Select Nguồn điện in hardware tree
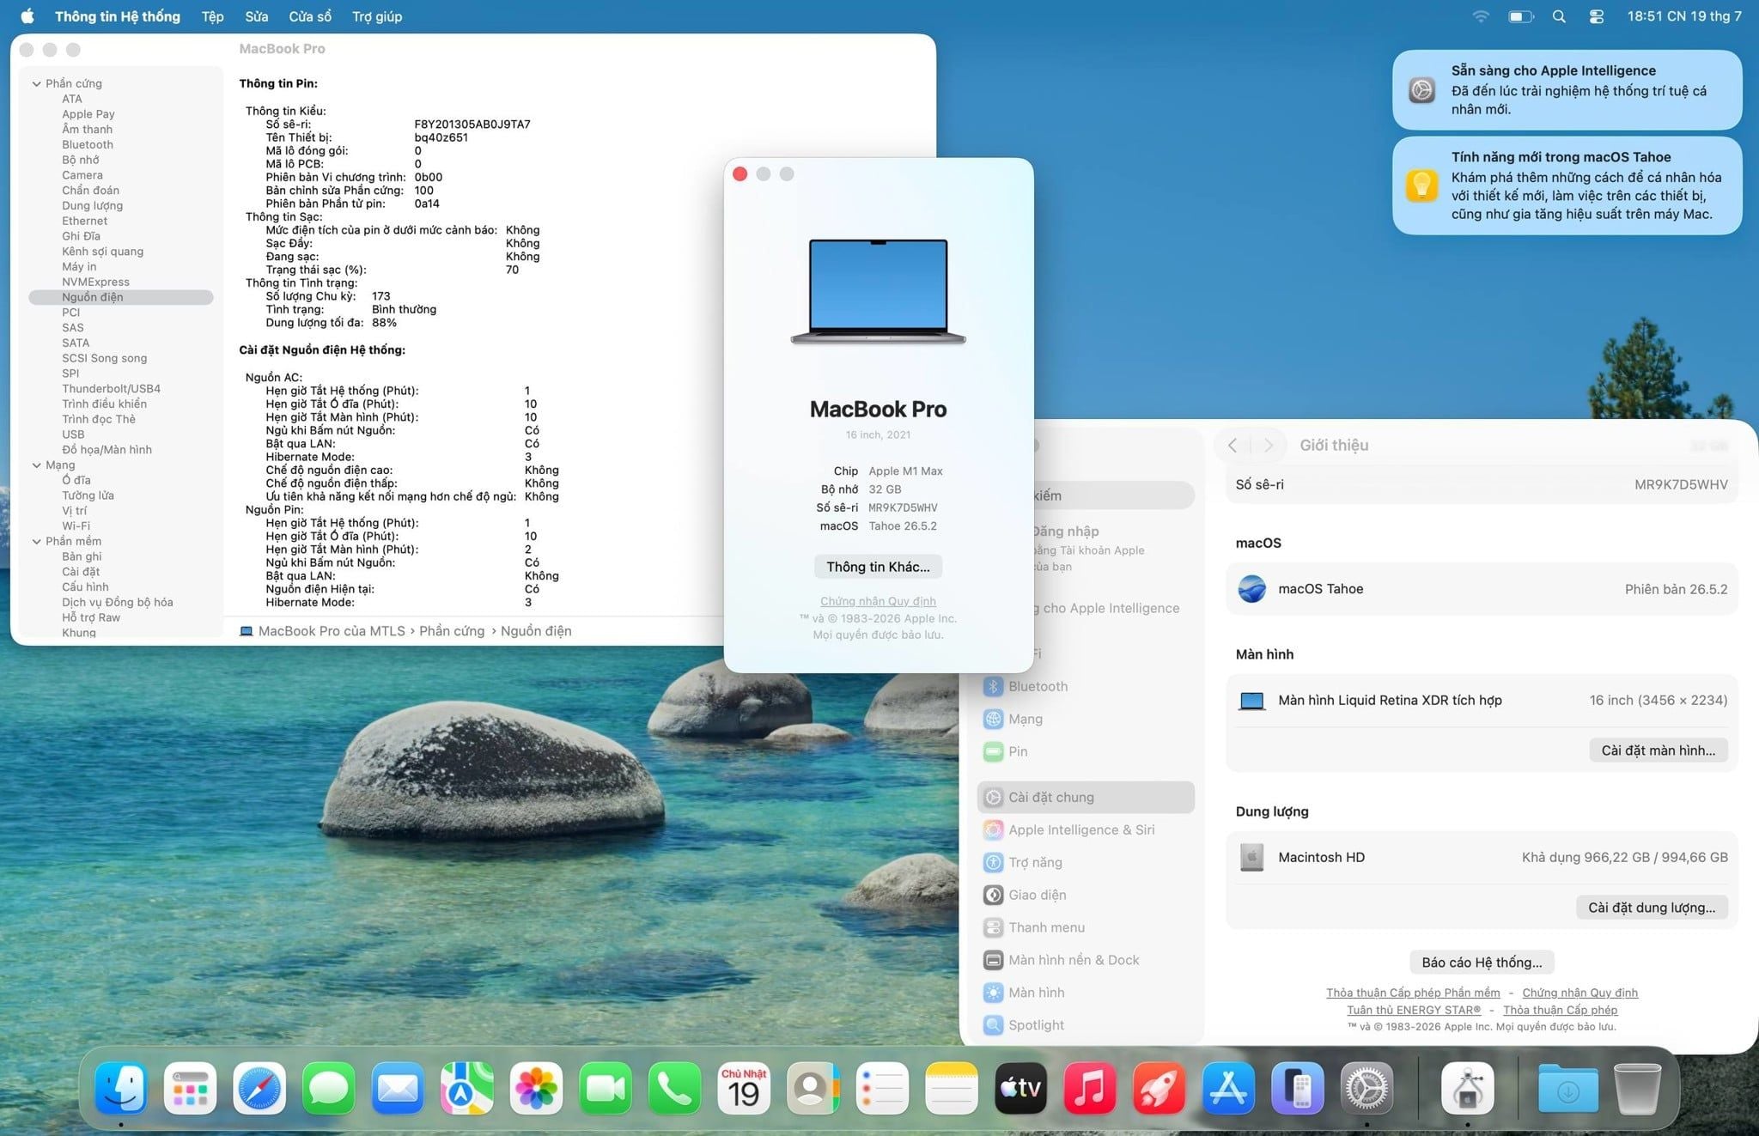Screen dimensions: 1759x1136 point(121,297)
